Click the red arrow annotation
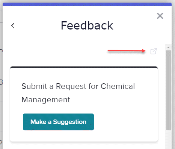Viewport: 175px width, 149px height. point(127,51)
